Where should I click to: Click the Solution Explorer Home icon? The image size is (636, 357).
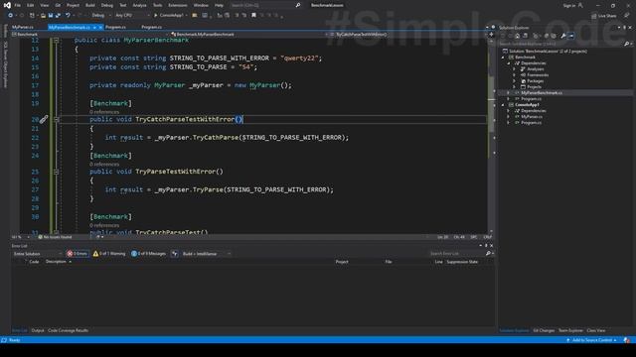point(517,36)
